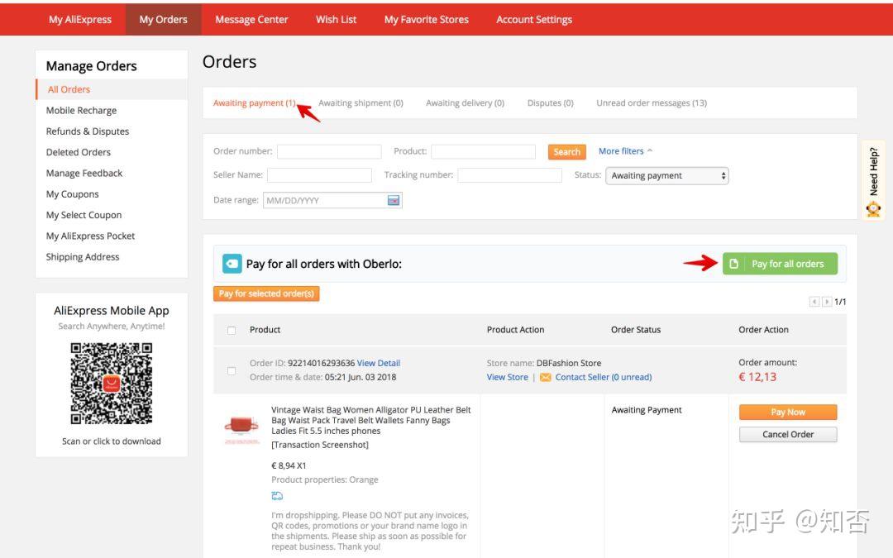Select the Awaiting payment (1) tab

(255, 103)
